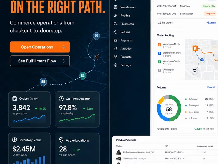Click the Settings gear icon
The width and height of the screenshot is (218, 164).
[116, 65]
